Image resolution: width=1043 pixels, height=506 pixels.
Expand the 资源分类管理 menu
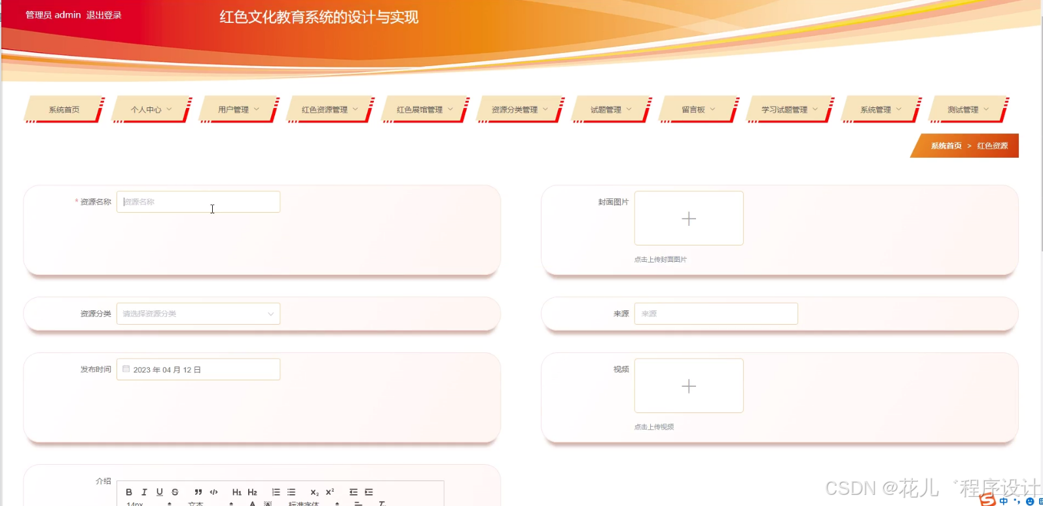520,109
